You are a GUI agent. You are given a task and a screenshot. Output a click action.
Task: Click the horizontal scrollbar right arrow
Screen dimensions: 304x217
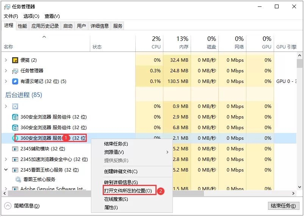pos(293,193)
